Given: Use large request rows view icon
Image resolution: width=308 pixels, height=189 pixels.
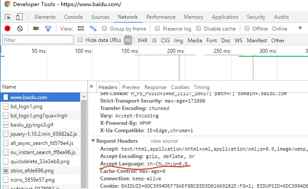Looking at the screenshot, I should tap(81, 29).
